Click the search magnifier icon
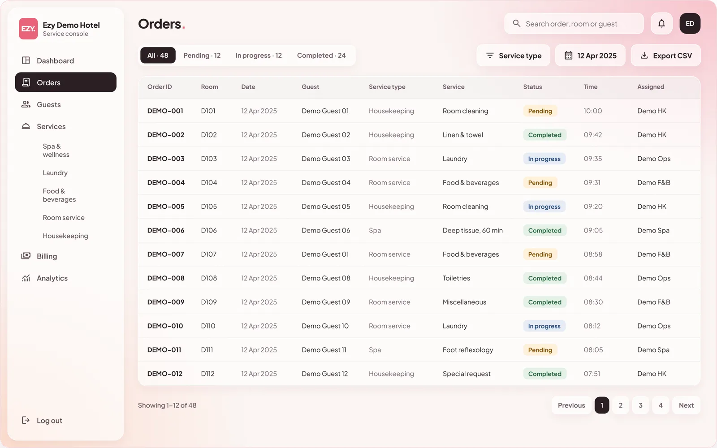Screen dimensions: 717x448 (x=517, y=23)
